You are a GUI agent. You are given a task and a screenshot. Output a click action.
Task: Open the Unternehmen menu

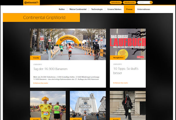coord(143,9)
